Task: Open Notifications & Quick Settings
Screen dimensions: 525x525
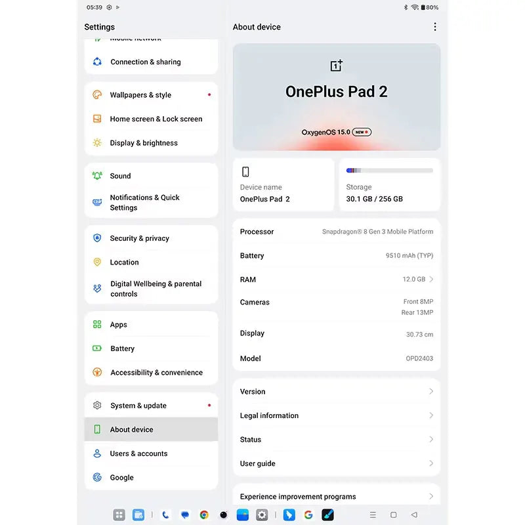Action: [x=152, y=203]
